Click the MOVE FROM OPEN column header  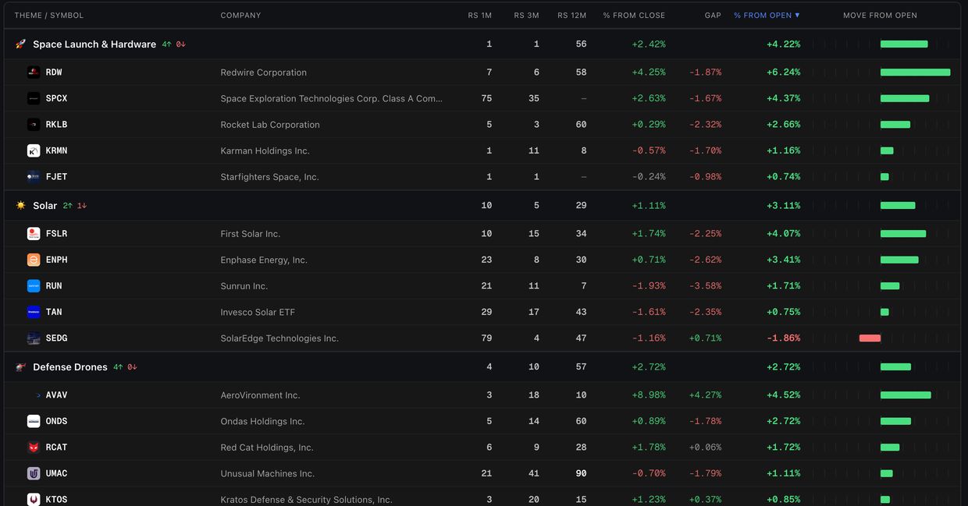(880, 16)
